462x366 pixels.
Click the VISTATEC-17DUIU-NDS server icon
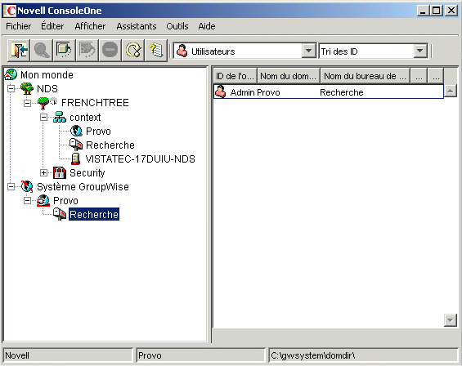point(76,159)
